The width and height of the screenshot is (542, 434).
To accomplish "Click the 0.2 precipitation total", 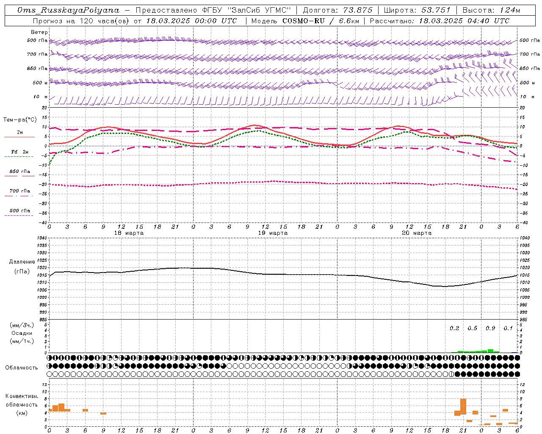I will coord(454,328).
